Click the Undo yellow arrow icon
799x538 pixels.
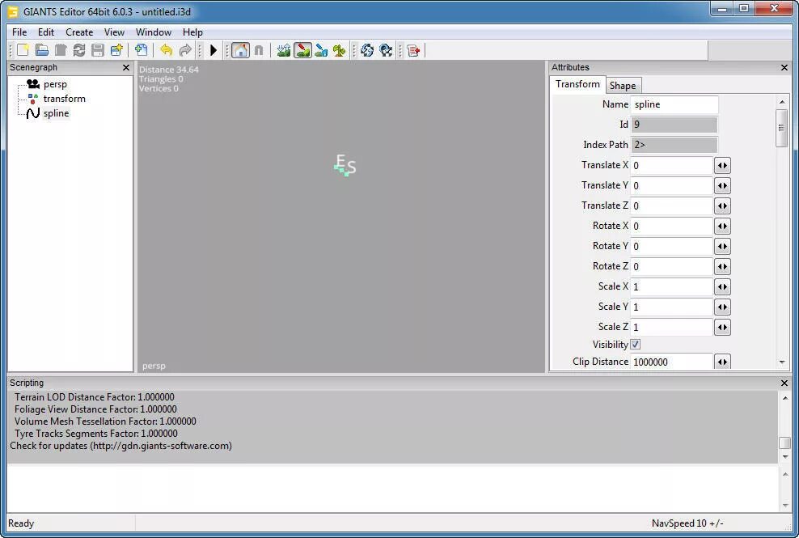click(x=166, y=50)
